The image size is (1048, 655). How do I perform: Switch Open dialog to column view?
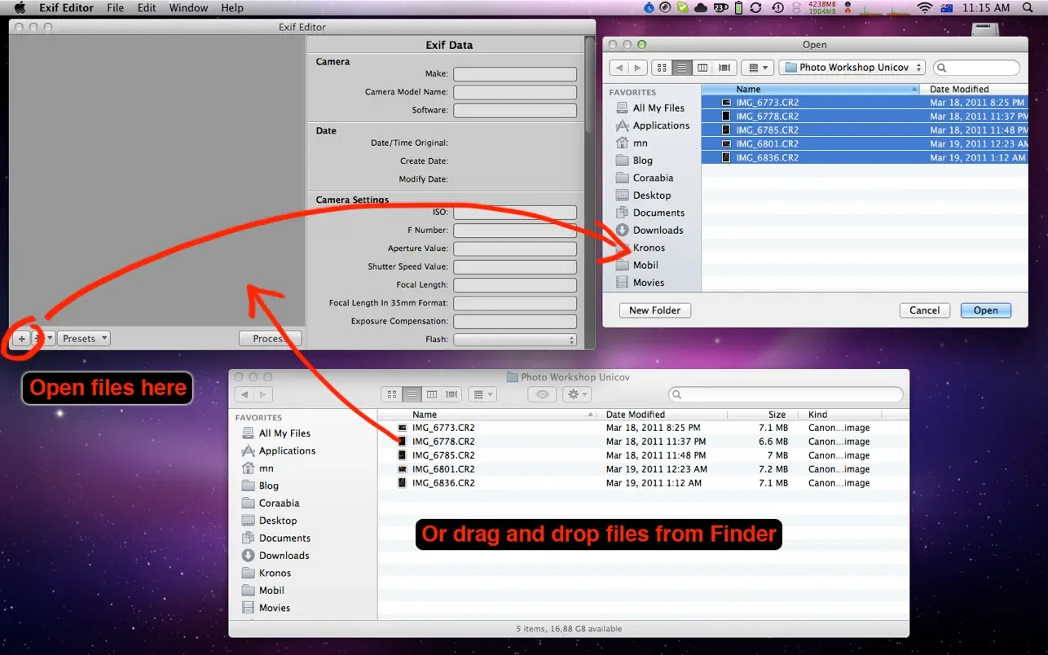point(702,68)
